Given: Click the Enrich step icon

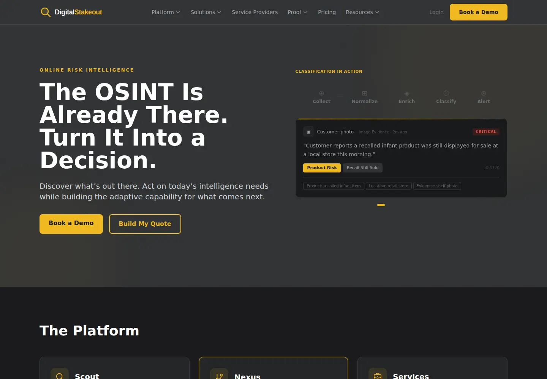Looking at the screenshot, I should tap(406, 94).
